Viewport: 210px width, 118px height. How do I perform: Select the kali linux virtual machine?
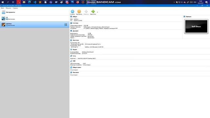pyautogui.click(x=35, y=25)
